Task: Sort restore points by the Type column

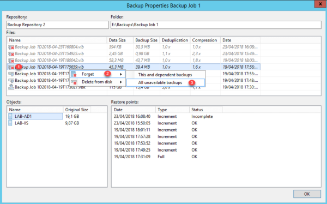Action: 172,110
